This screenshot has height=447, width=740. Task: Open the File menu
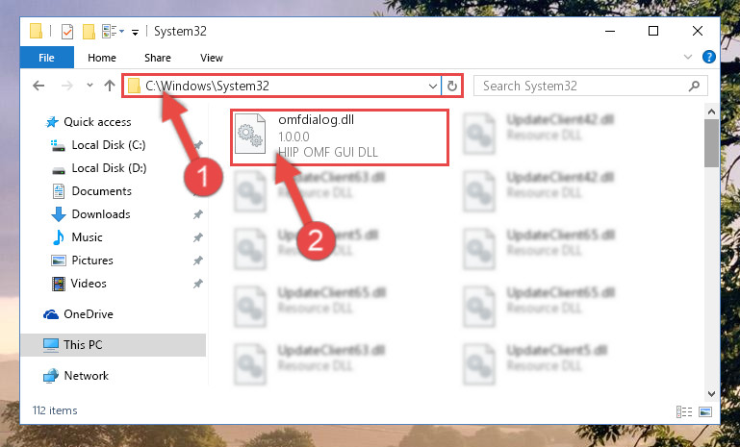point(46,58)
